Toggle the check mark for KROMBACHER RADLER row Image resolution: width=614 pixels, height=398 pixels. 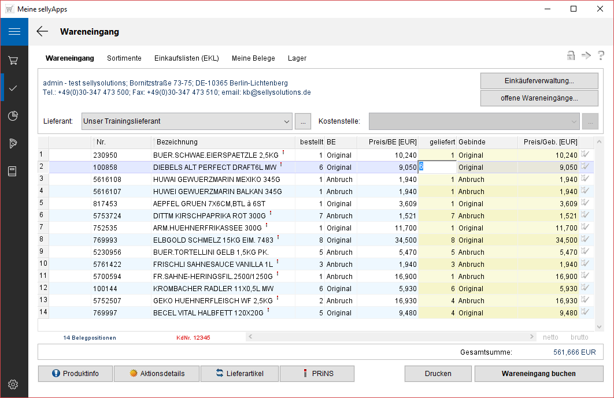click(585, 288)
